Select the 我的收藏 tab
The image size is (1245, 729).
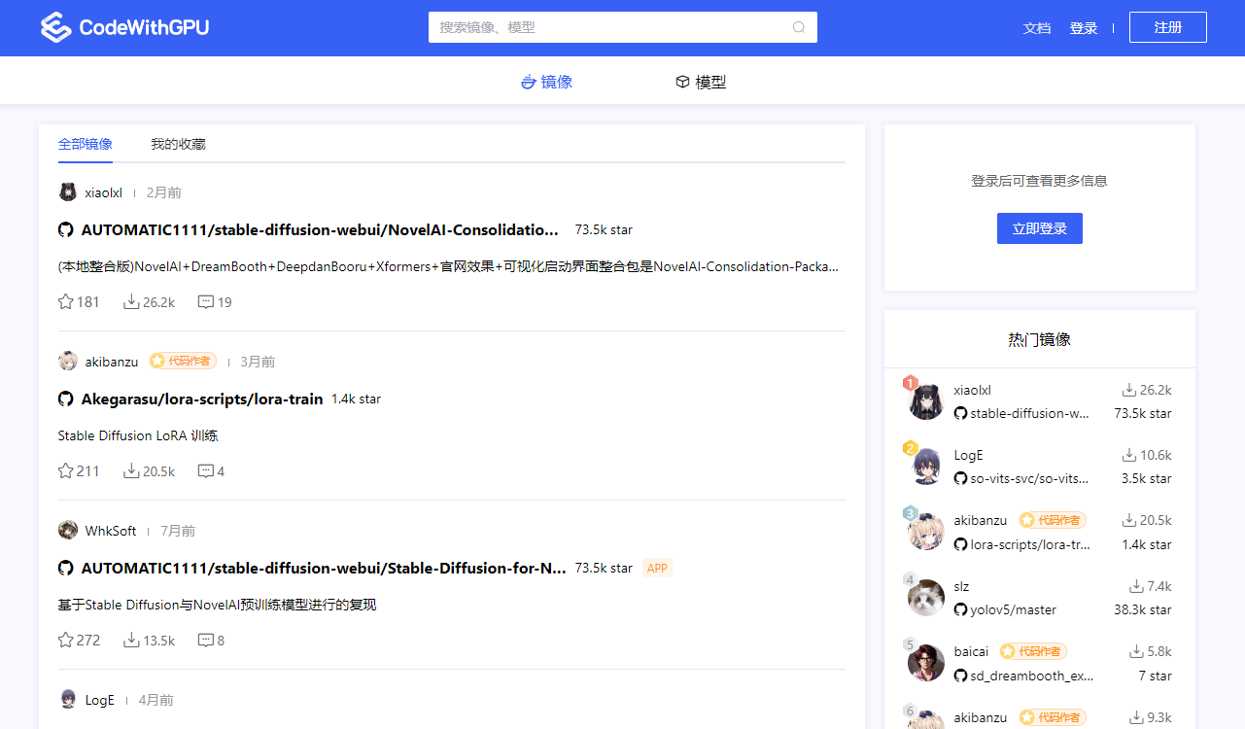(178, 144)
